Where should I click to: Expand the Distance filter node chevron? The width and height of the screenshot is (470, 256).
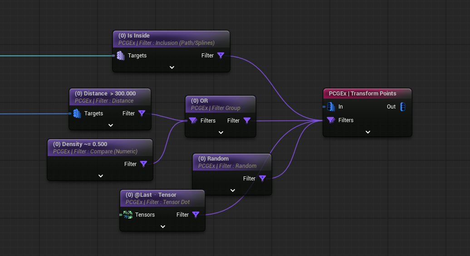tap(111, 125)
